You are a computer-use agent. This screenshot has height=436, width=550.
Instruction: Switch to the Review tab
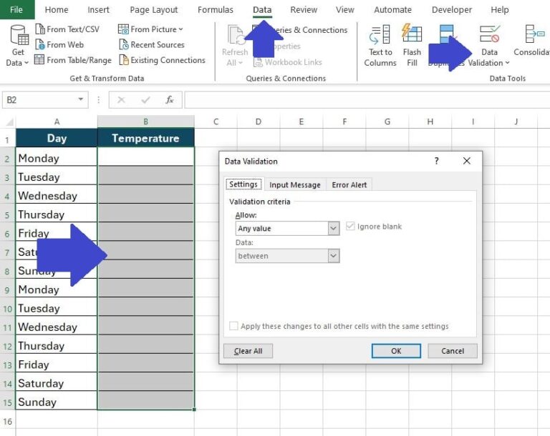coord(304,10)
